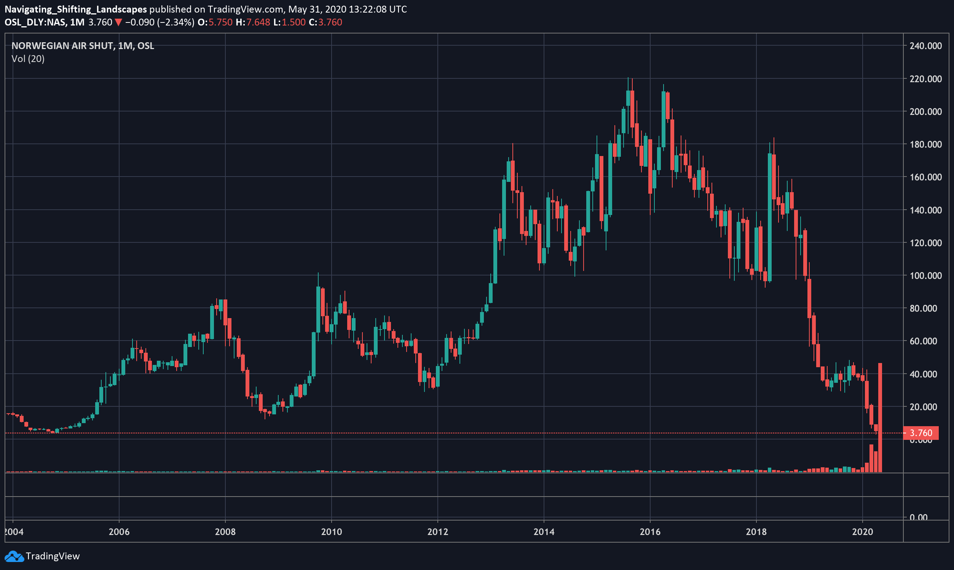Click the 2004 label on time axis
Screen dimensions: 954x570
click(x=14, y=532)
